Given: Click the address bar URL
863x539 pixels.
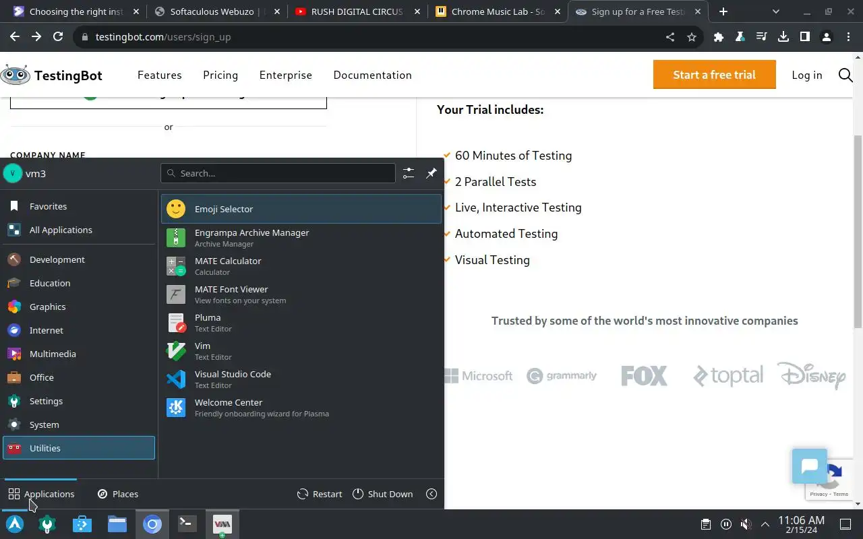Looking at the screenshot, I should click(163, 37).
